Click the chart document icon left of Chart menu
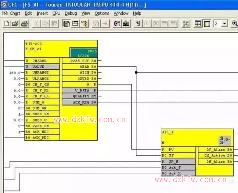238x193 pixels. click(x=5, y=14)
